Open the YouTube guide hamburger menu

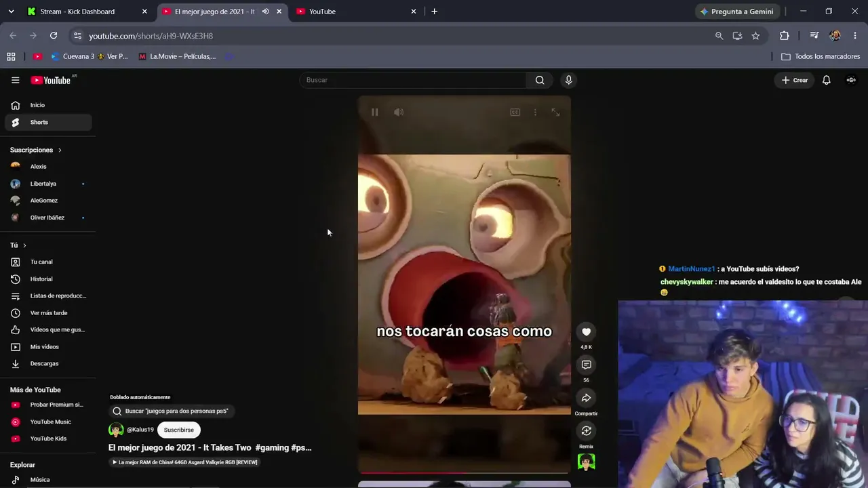pyautogui.click(x=15, y=80)
